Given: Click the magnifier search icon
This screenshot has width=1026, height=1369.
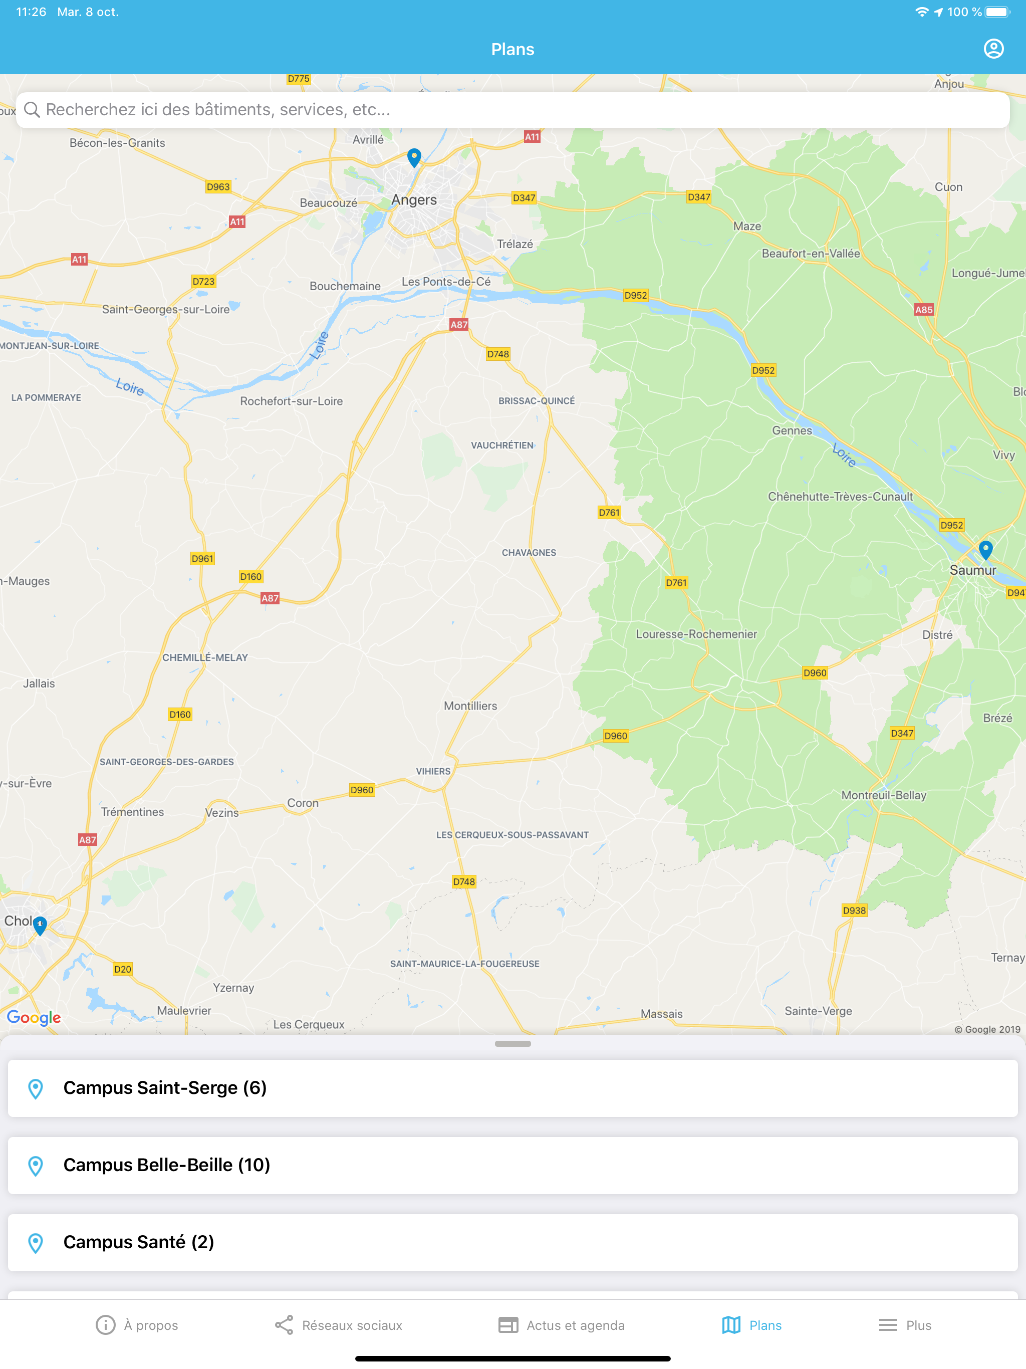Looking at the screenshot, I should [32, 110].
